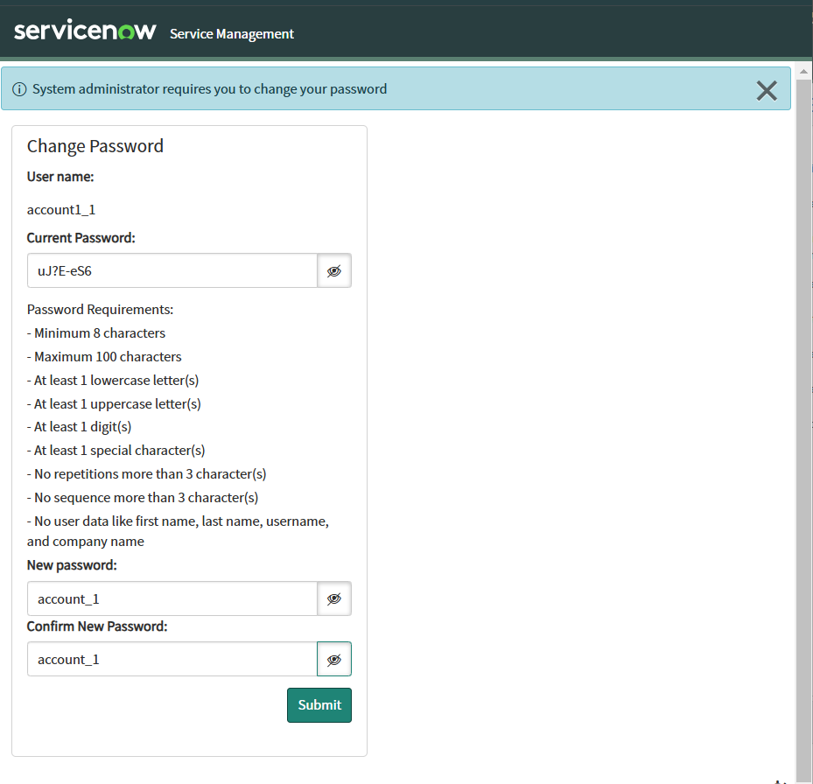Viewport: 813px width, 784px height.
Task: Click the 'No user data like first name' requirement
Action: [178, 531]
